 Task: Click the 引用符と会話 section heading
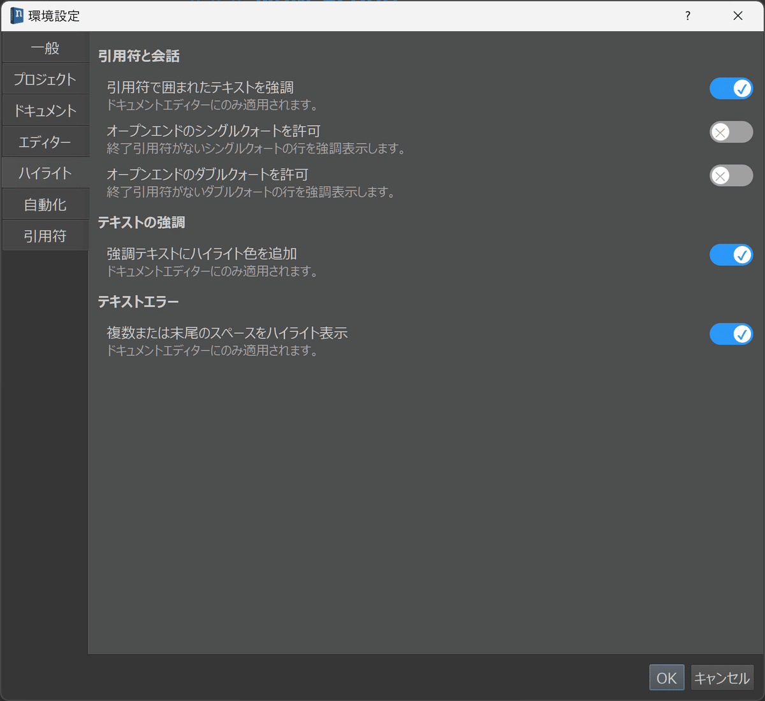139,56
